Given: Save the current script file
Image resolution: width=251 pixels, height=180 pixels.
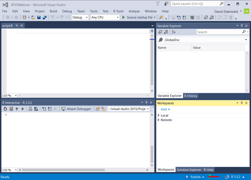Looking at the screenshot, I should pyautogui.click(x=39, y=17).
